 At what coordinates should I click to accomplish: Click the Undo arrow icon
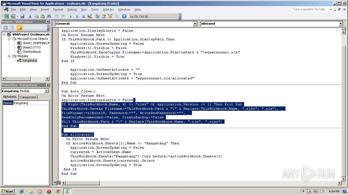coord(57,16)
